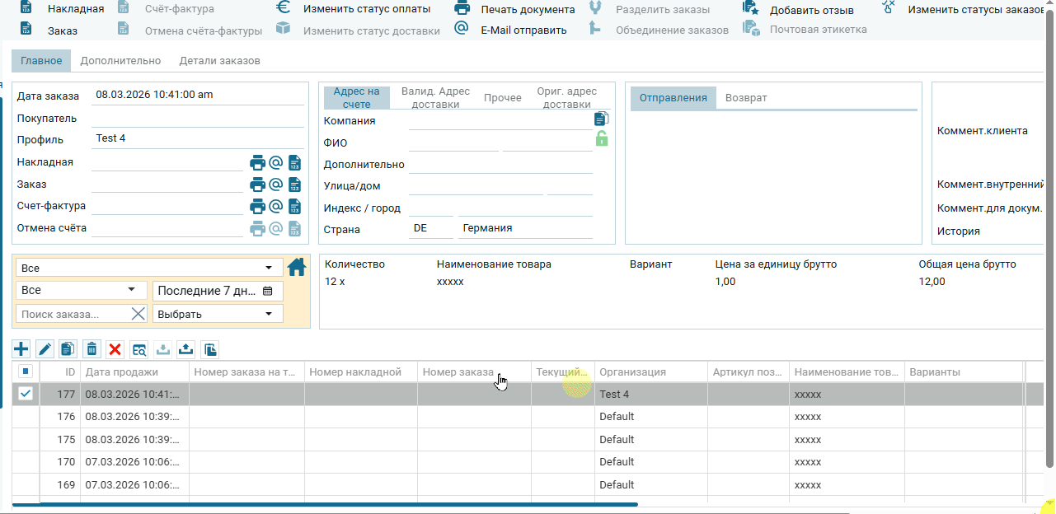The image size is (1056, 514).
Task: Open the 'Последние 7 дн...' date range picker
Action: click(x=218, y=291)
